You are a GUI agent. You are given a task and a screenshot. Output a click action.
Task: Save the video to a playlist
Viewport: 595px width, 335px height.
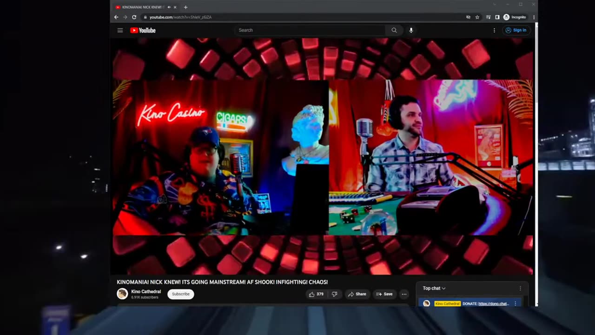pyautogui.click(x=384, y=294)
